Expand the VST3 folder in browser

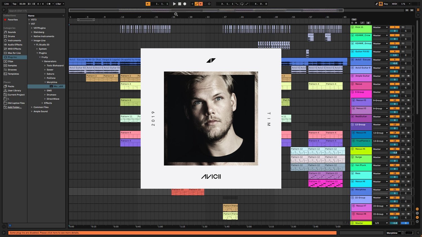pyautogui.click(x=29, y=20)
